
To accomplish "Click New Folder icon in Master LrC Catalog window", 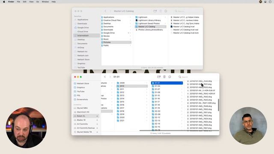I will [155, 11].
